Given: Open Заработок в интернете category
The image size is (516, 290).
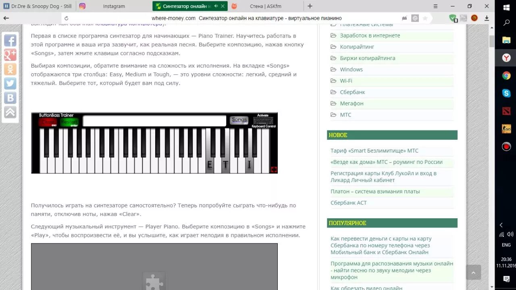Looking at the screenshot, I should coord(370,35).
